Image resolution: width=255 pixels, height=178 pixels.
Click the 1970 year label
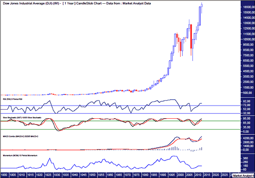128,175
